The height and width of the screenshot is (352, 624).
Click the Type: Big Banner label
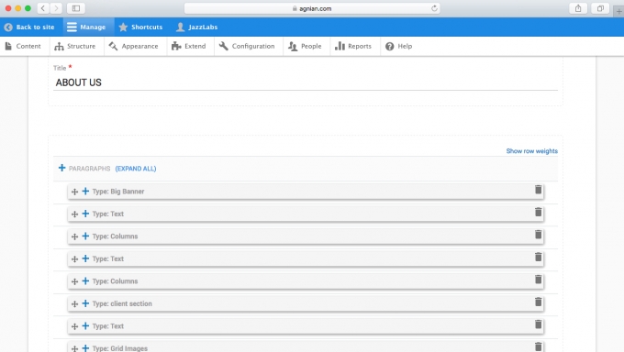pos(118,192)
